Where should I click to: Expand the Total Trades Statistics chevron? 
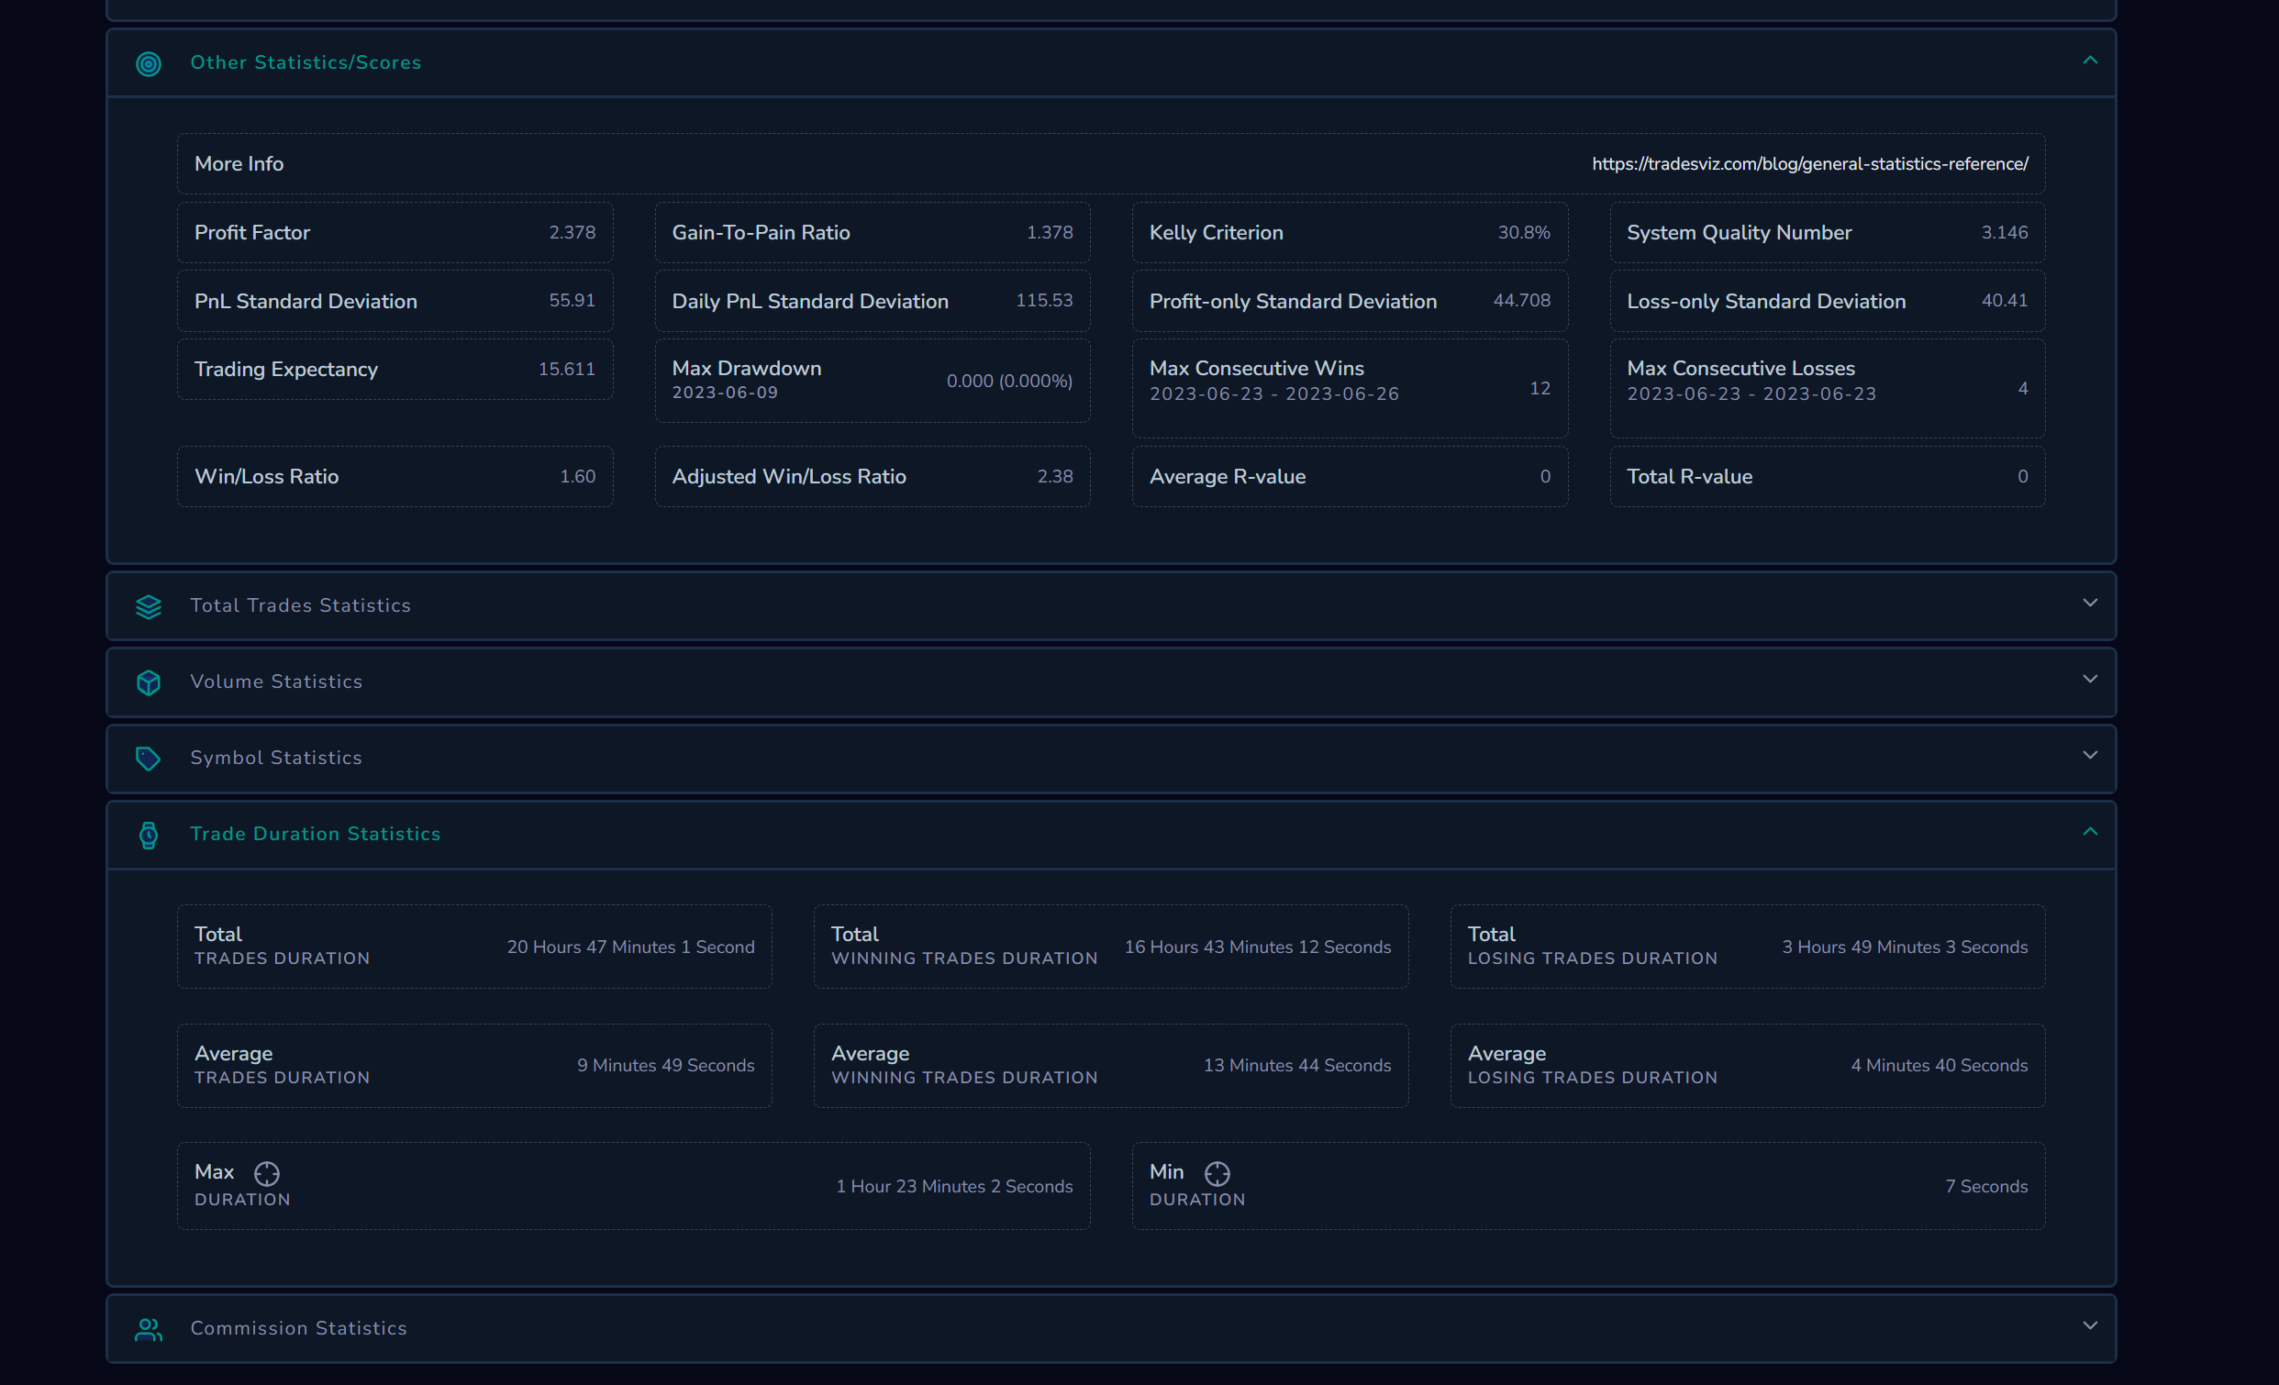click(2089, 603)
